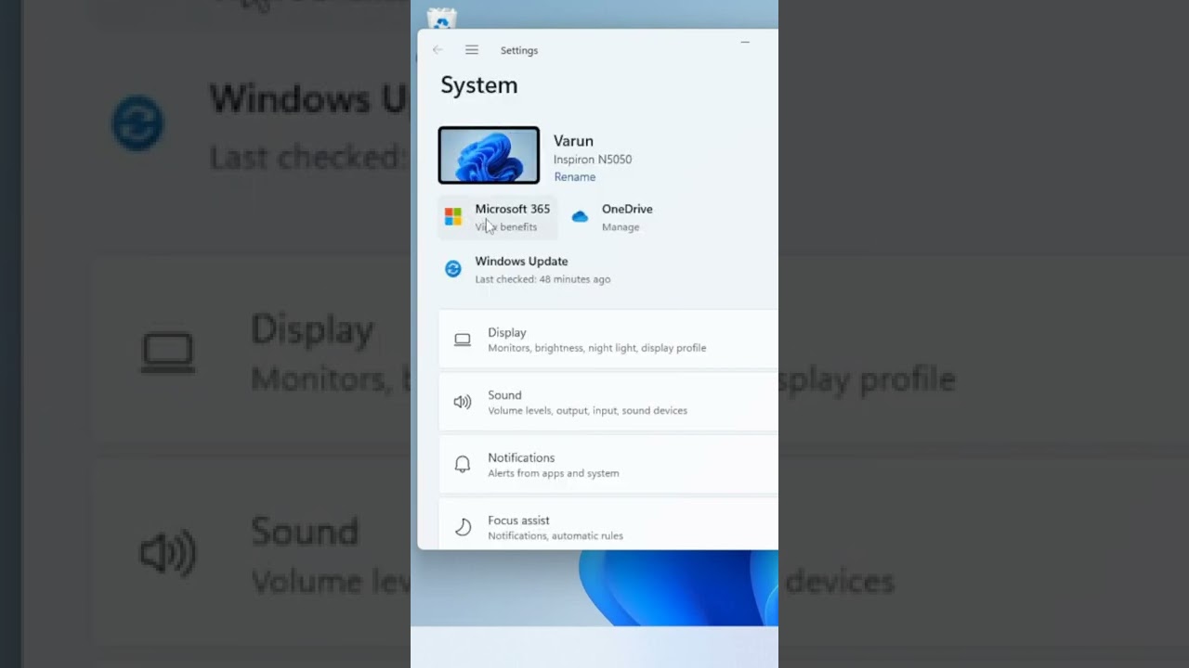Open Focus assist settings row
The image size is (1189, 668).
pyautogui.click(x=608, y=525)
